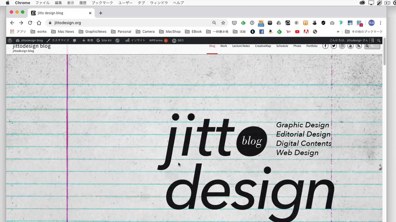The height and width of the screenshot is (222, 396).
Task: Click the こんにちは、jittodesign さん account greeting
Action: pos(349,40)
